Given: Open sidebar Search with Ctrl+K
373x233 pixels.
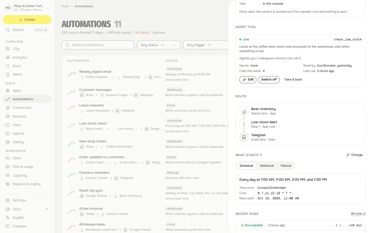Looking at the screenshot, I should (27, 30).
